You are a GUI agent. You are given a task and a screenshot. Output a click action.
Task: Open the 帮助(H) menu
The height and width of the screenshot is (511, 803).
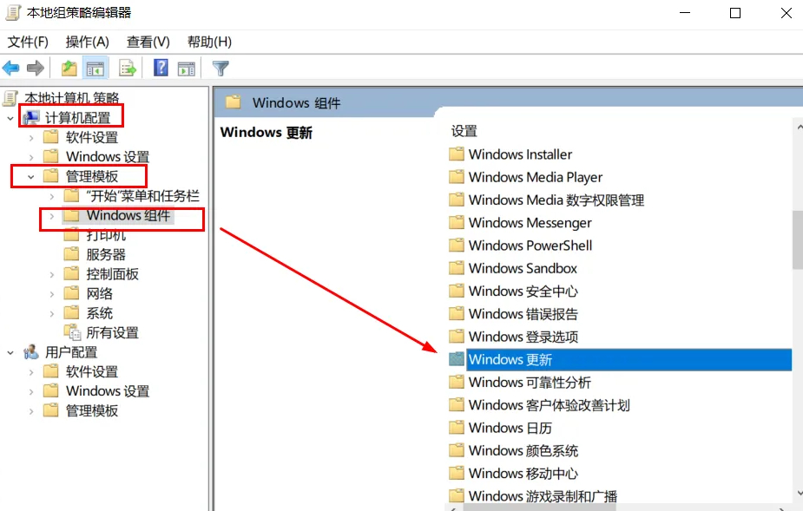tap(209, 42)
